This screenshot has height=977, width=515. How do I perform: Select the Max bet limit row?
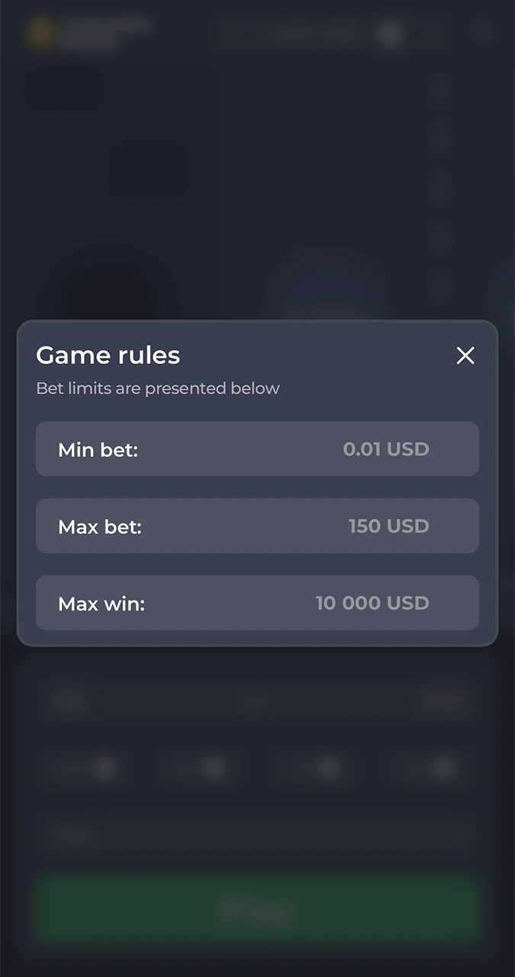257,526
